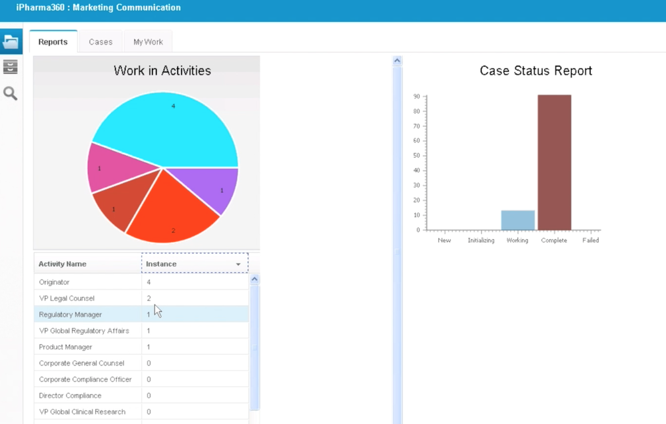Open the folder icon in the left sidebar
Viewport: 666px width, 424px height.
tap(11, 41)
